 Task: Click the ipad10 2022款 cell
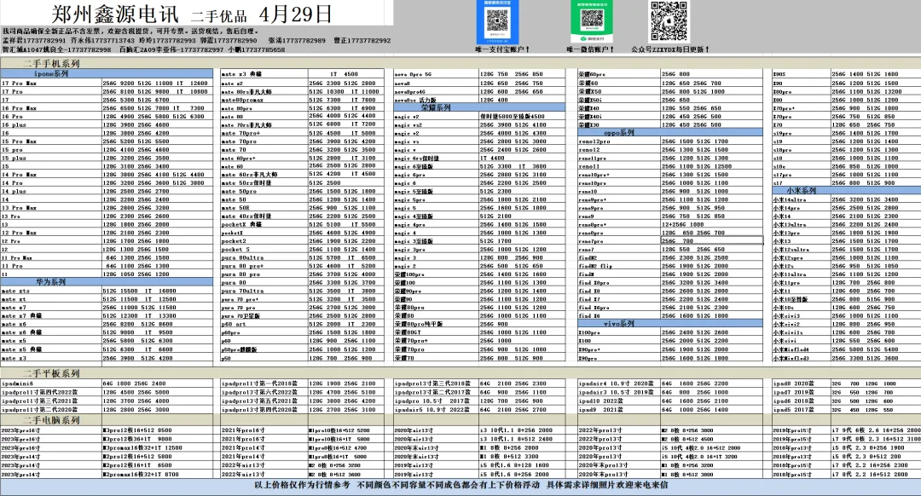pyautogui.click(x=619, y=401)
